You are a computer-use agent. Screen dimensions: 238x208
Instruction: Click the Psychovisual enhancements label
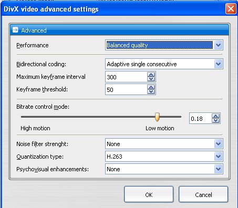(53, 169)
